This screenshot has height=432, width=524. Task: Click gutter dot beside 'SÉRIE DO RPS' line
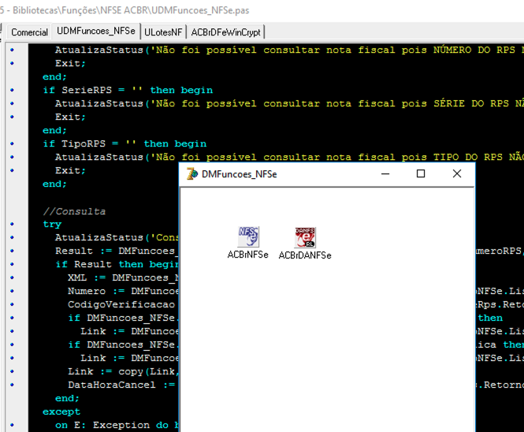13,103
